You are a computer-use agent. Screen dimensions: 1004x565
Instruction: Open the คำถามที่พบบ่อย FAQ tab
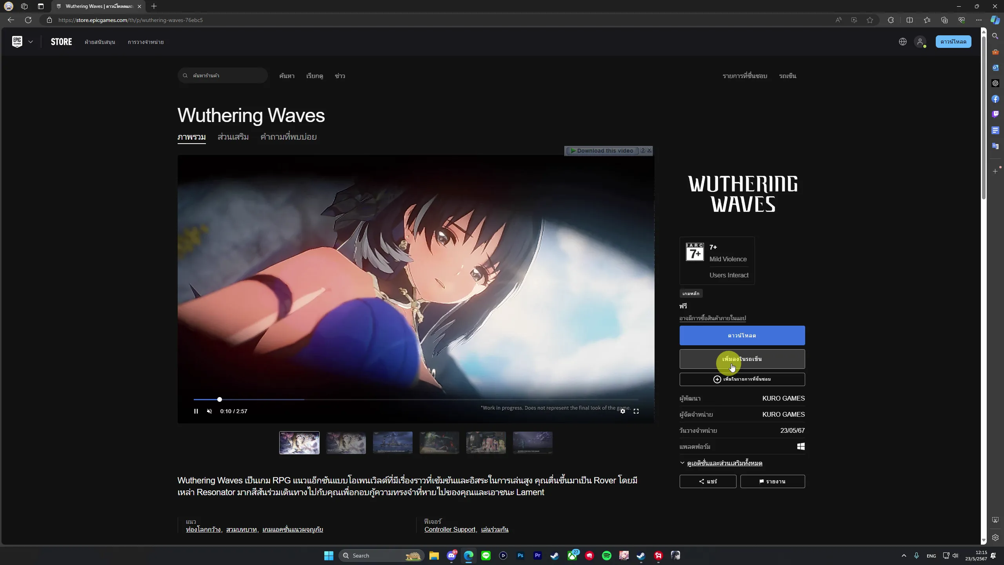(289, 137)
